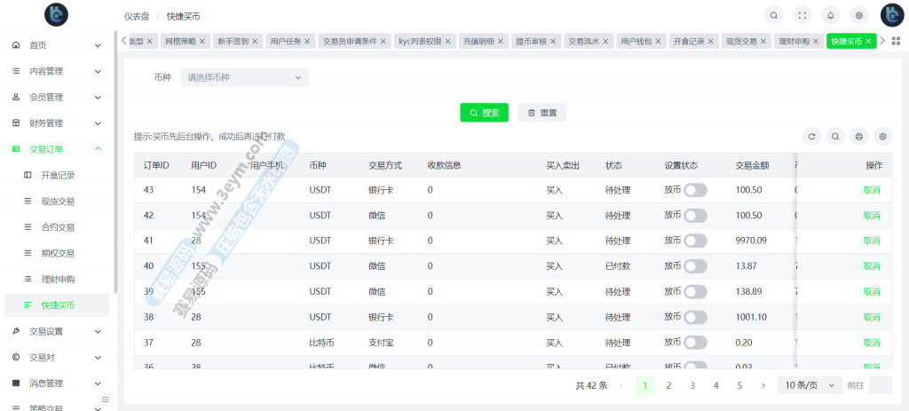Viewport: 909px width, 411px height.
Task: Open table column settings gear icon
Action: tap(882, 137)
